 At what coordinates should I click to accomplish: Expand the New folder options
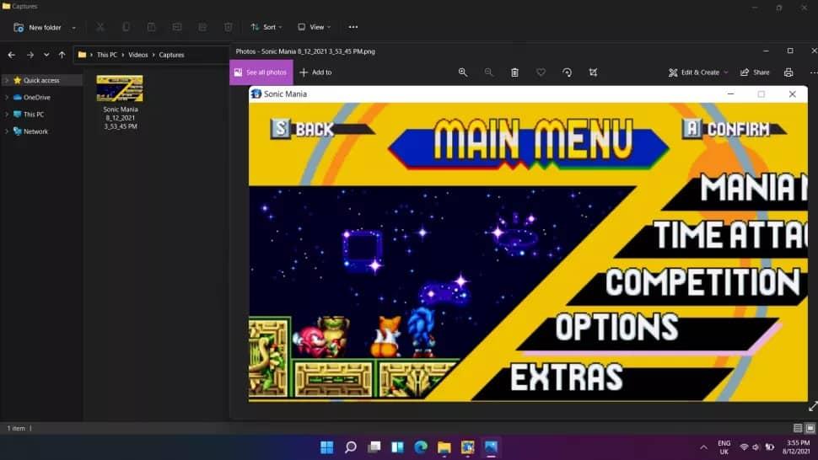pos(74,27)
